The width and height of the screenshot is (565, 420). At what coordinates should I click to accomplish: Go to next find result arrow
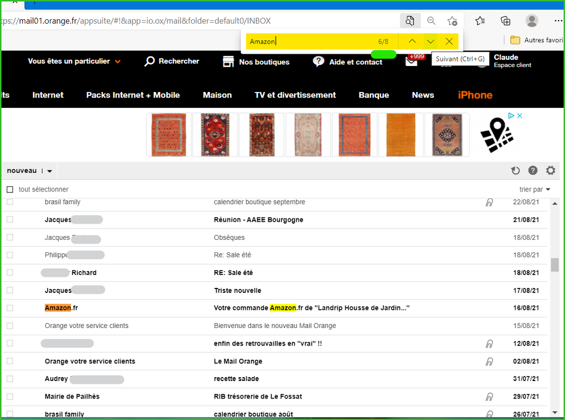[x=430, y=42]
